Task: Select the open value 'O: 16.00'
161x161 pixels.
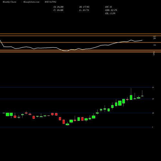Action: pyautogui.click(x=59, y=7)
